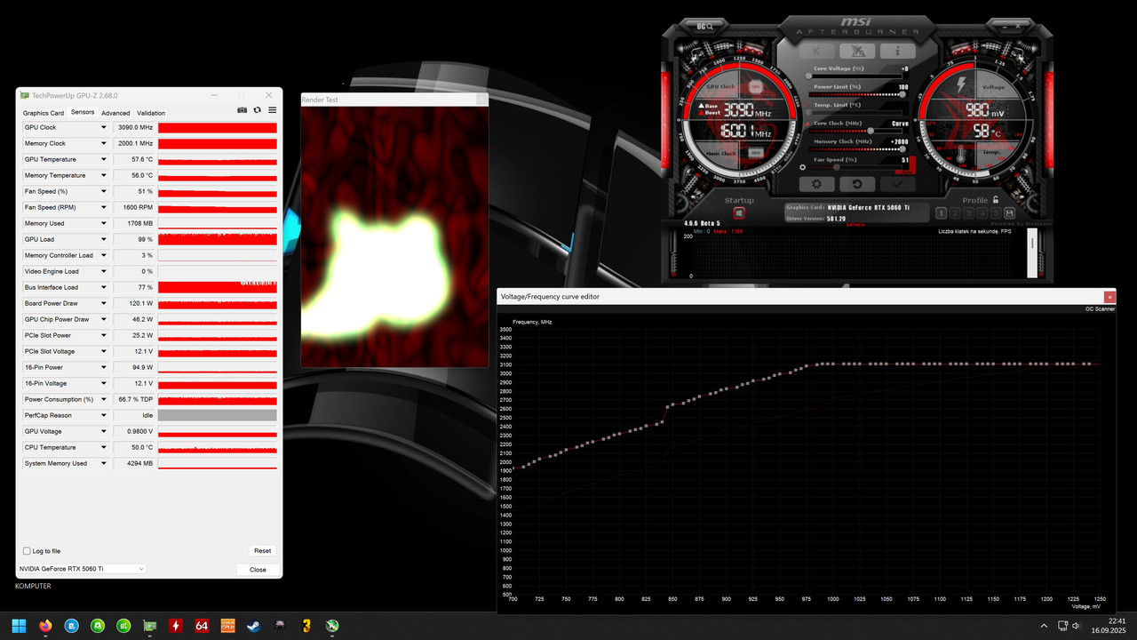Image resolution: width=1137 pixels, height=640 pixels.
Task: Open the Advanced tab in GPU-Z
Action: tap(115, 113)
